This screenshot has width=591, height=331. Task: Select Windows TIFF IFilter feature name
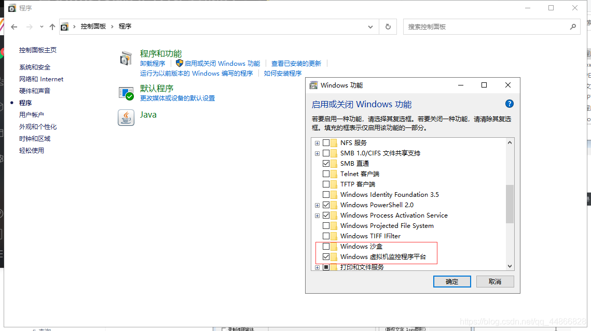(x=370, y=236)
